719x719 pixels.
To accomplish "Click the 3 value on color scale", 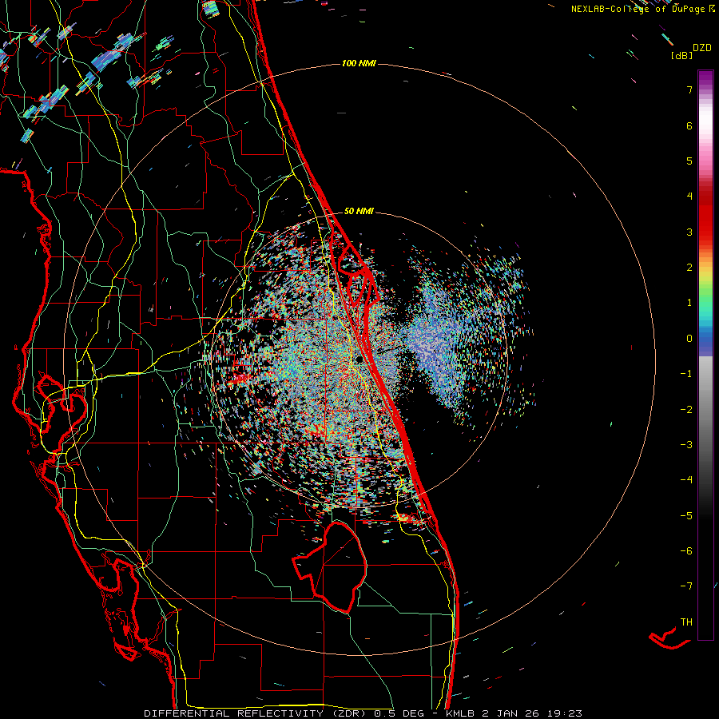I will [689, 232].
